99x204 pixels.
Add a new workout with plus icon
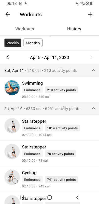point(90,14)
